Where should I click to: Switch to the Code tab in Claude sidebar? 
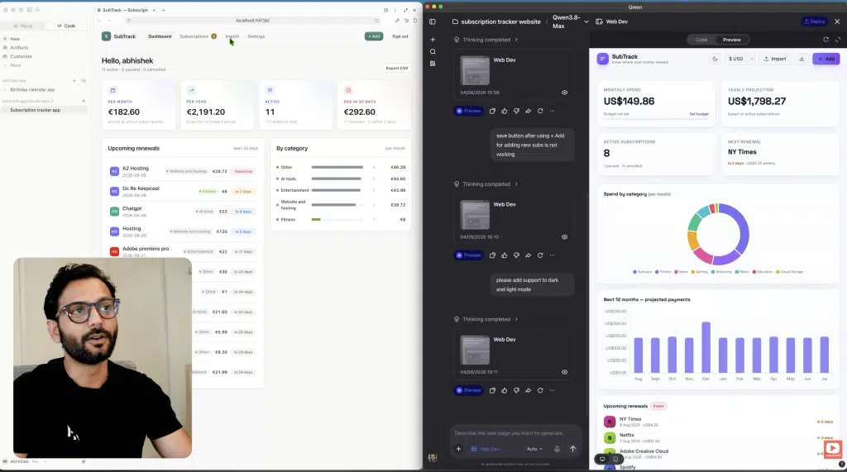[x=66, y=26]
